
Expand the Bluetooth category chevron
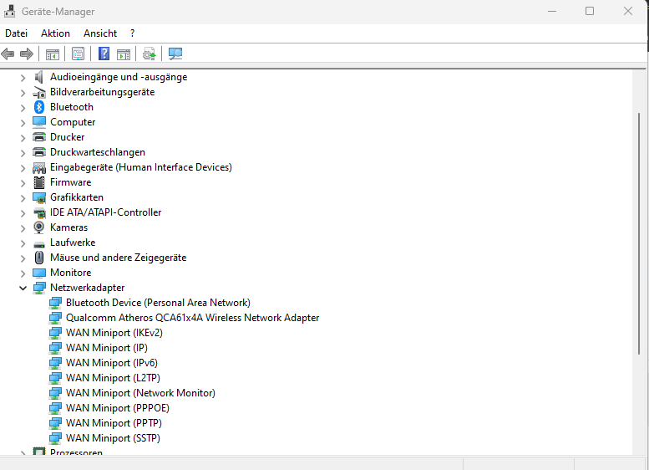[23, 108]
